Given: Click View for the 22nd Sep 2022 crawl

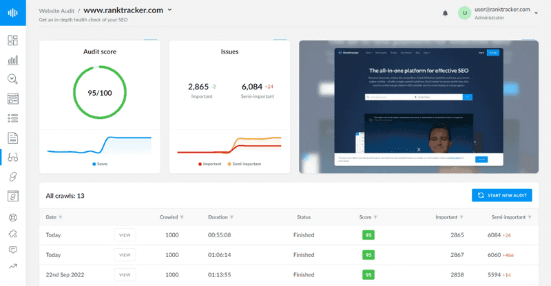Looking at the screenshot, I should click(x=125, y=275).
